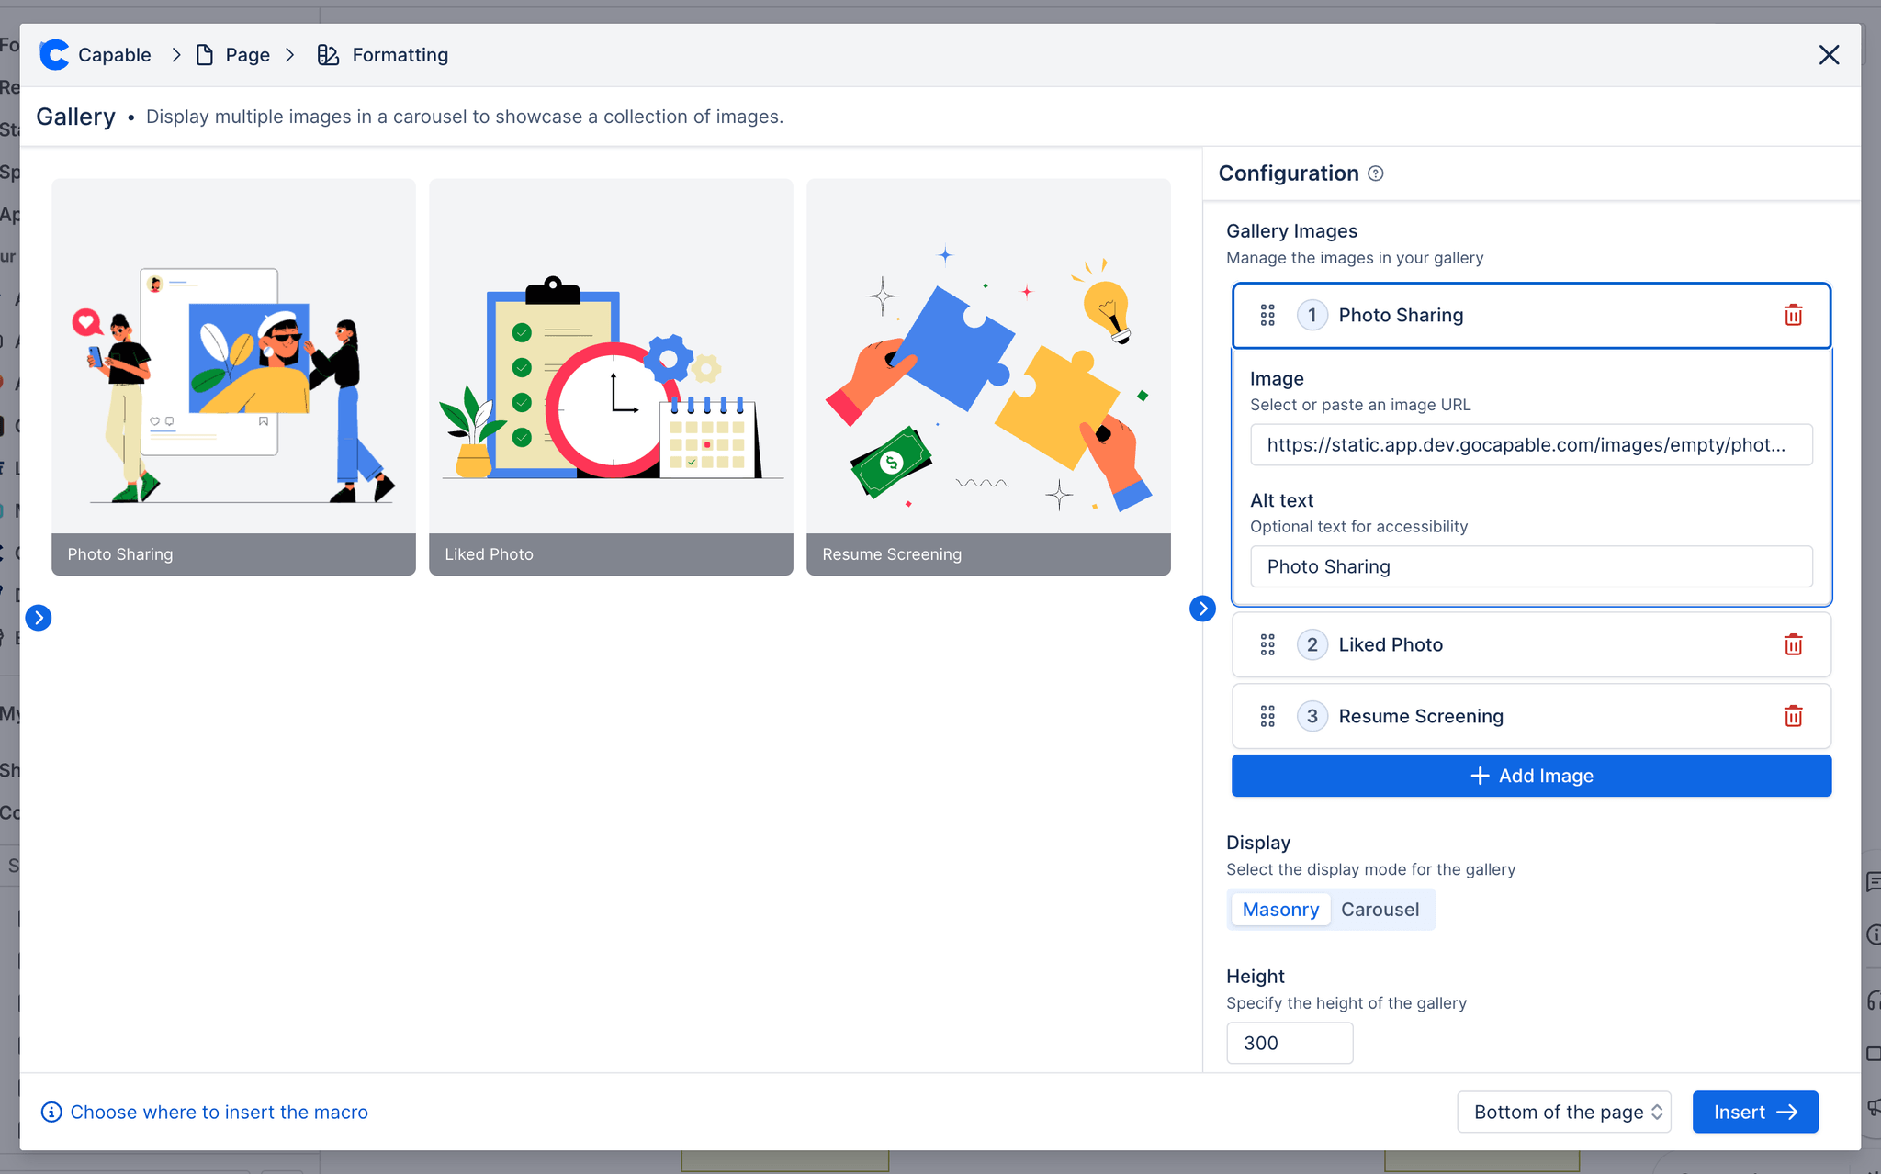Click the info icon beside insert hint

pyautogui.click(x=51, y=1112)
